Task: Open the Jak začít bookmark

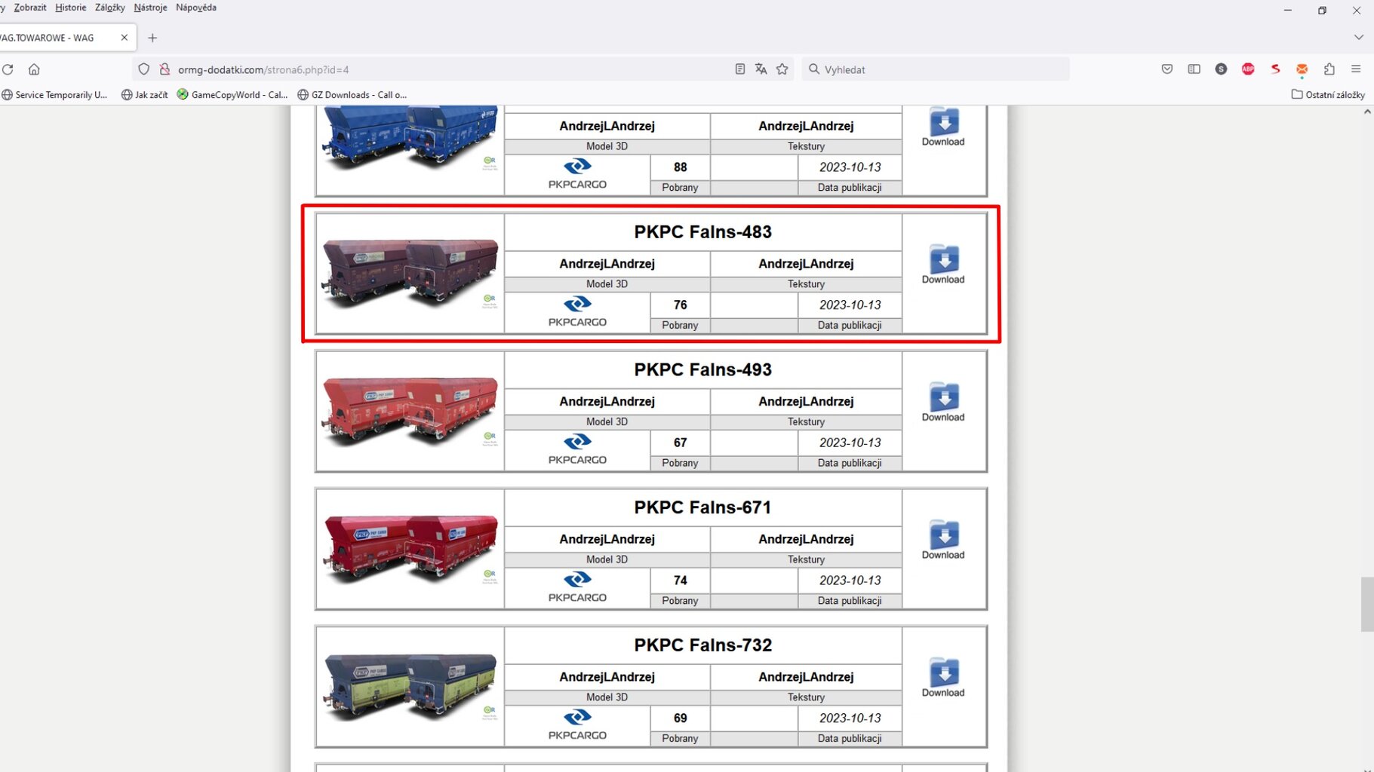Action: tap(145, 95)
